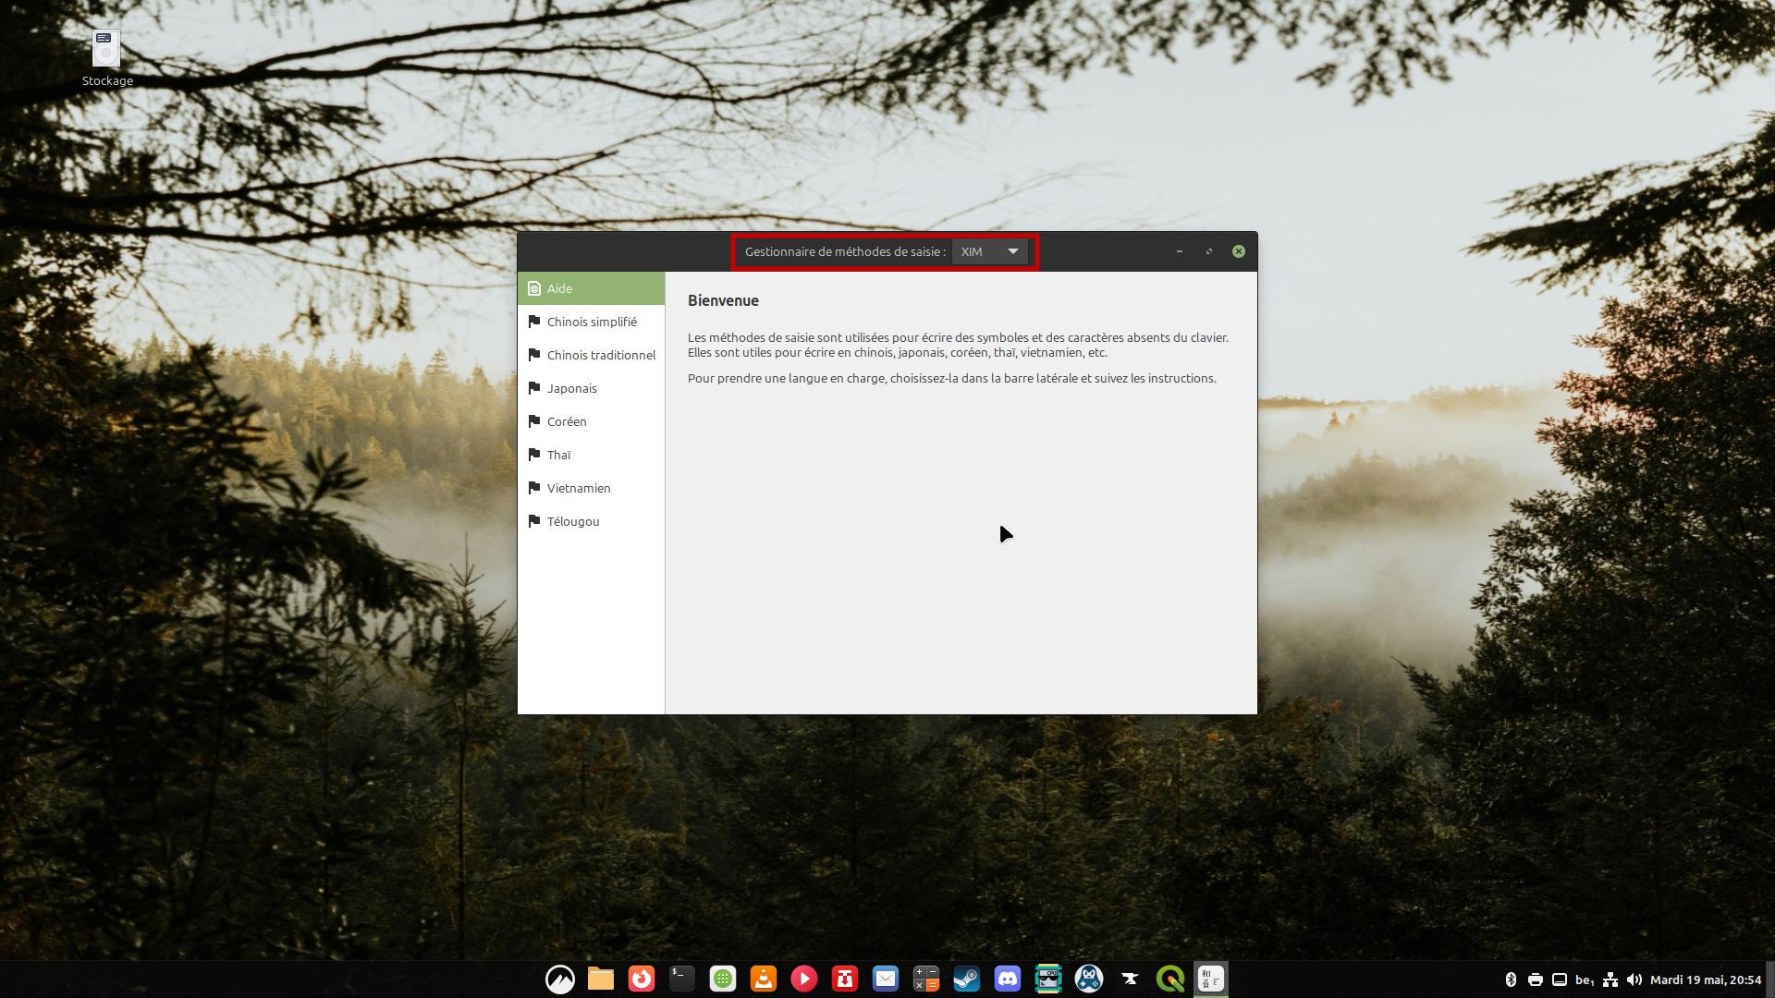Open the terminal from the taskbar
The image size is (1775, 998).
[682, 979]
